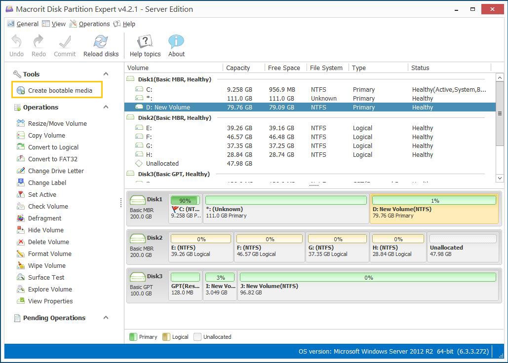Select the C: volume row
Viewport: 508px width, 363px height.
coord(310,90)
